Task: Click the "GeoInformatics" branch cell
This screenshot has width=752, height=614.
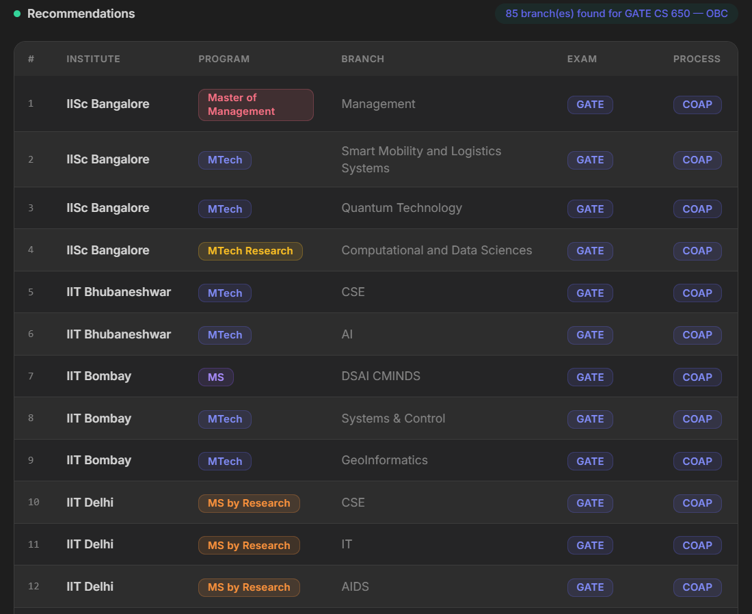Action: [384, 461]
